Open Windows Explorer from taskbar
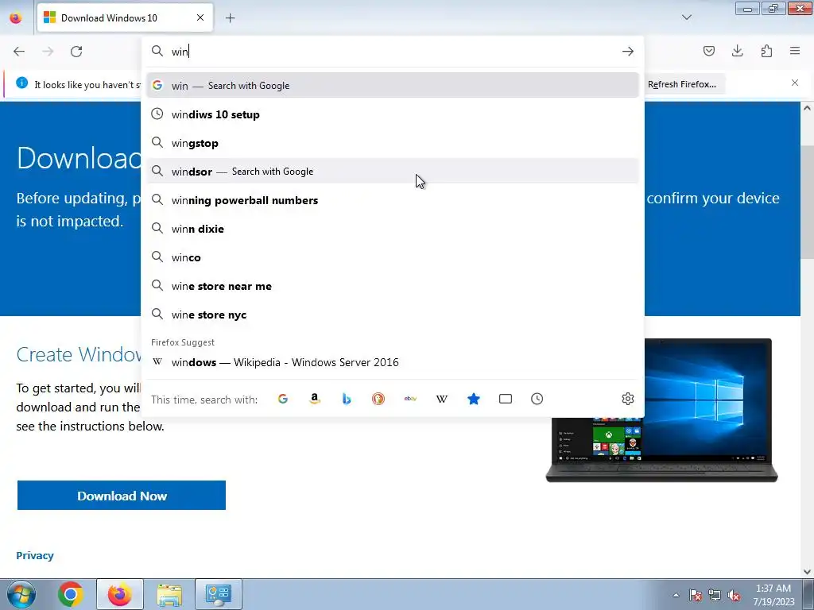 [x=169, y=594]
